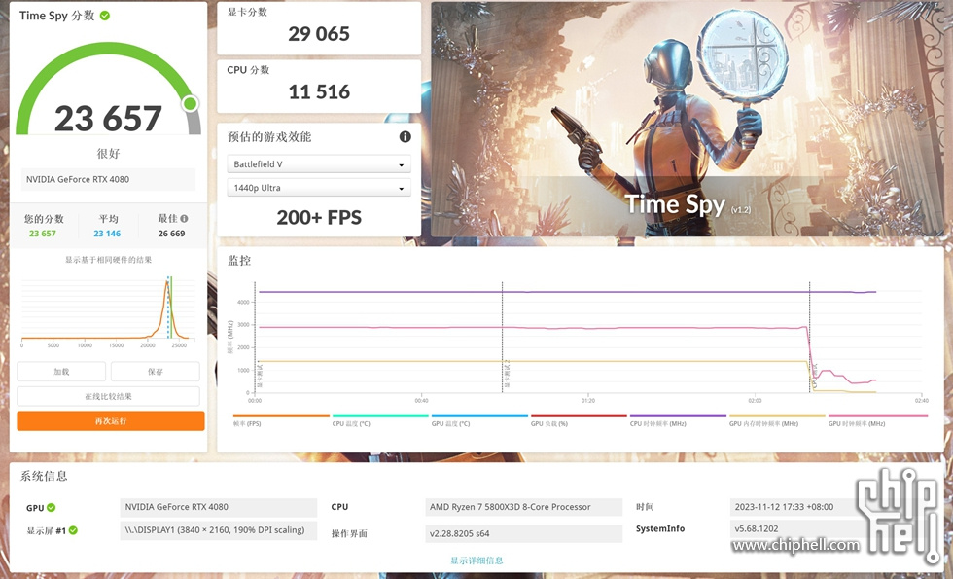
Task: Click the 最佳 score 26 669
Action: [x=171, y=234]
